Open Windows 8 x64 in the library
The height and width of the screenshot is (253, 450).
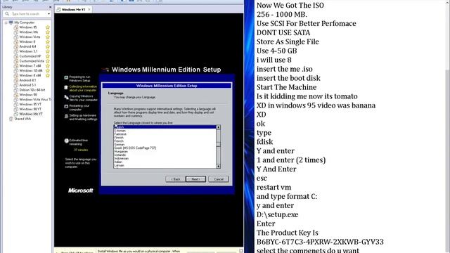(30, 75)
